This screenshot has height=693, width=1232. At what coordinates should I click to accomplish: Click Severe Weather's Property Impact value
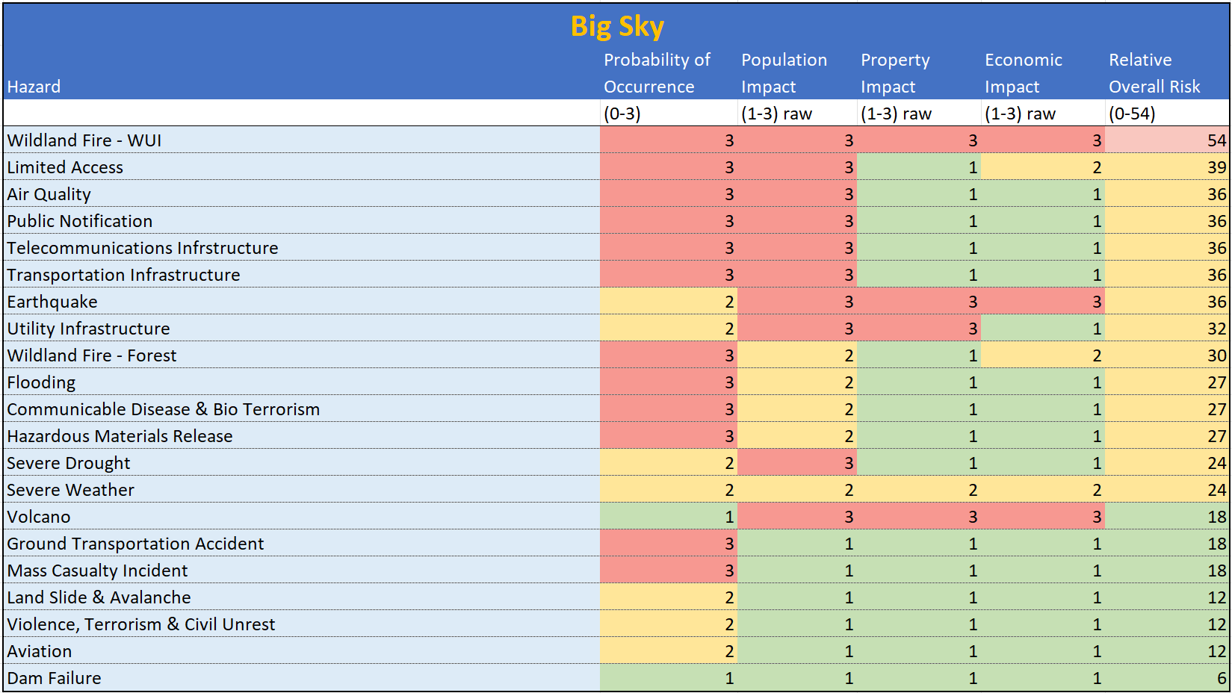[972, 490]
